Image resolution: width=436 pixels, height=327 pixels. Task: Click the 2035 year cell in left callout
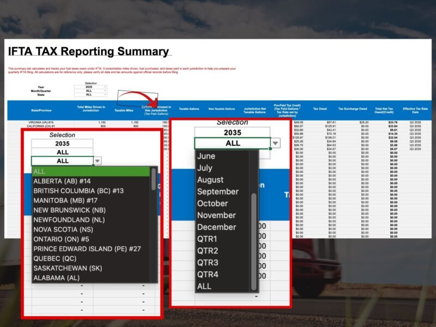[x=62, y=143]
